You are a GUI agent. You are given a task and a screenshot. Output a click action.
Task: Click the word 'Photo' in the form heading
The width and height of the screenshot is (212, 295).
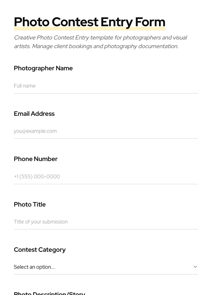click(x=32, y=22)
